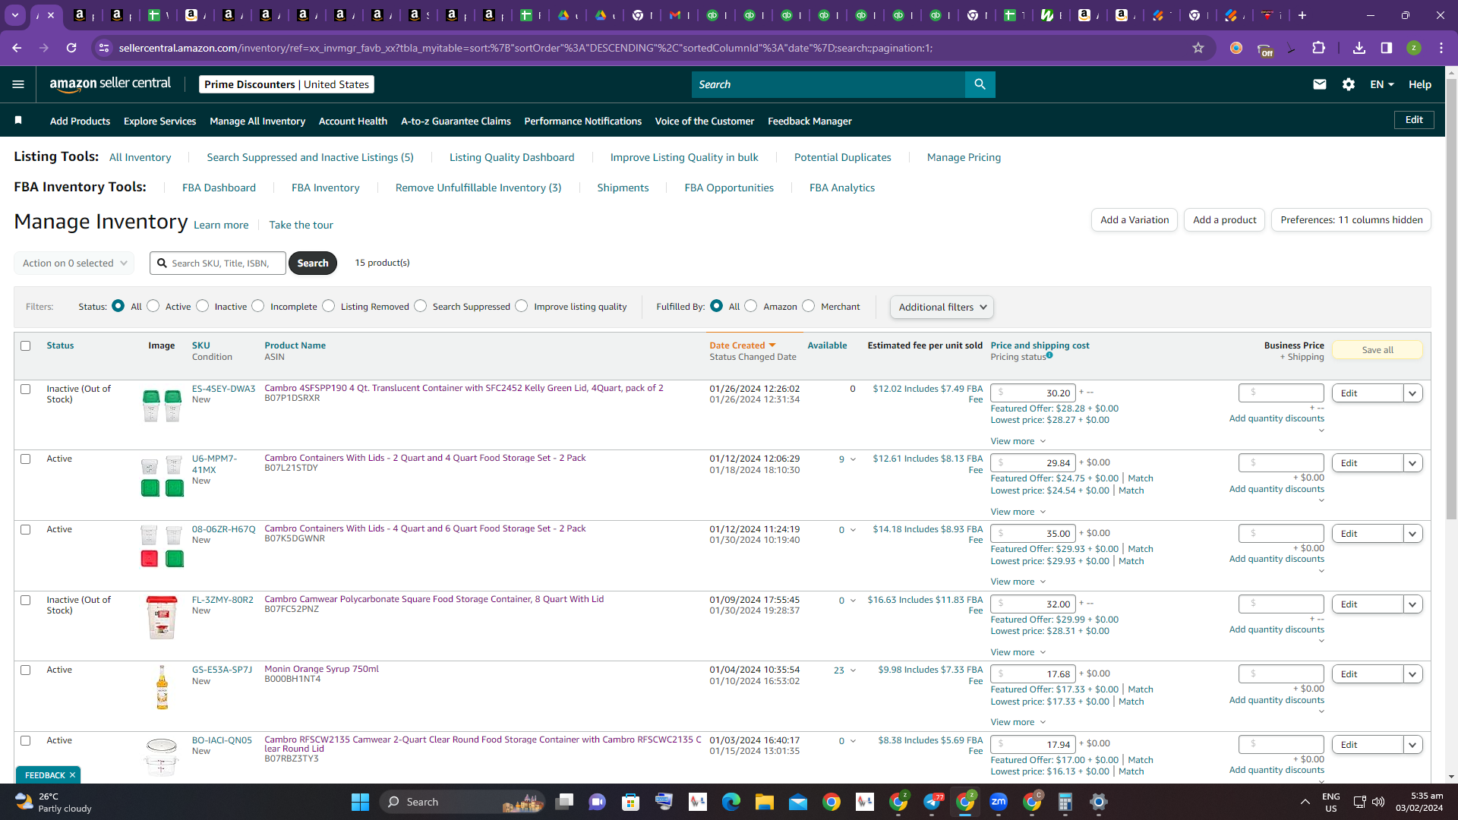Screen dimensions: 1458x820
Task: Open the messages envelope icon
Action: [x=1320, y=84]
